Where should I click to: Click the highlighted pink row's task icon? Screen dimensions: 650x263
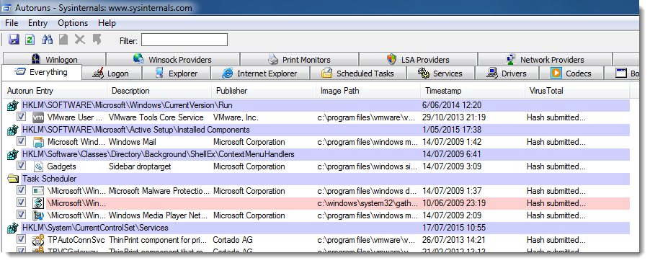(38, 203)
